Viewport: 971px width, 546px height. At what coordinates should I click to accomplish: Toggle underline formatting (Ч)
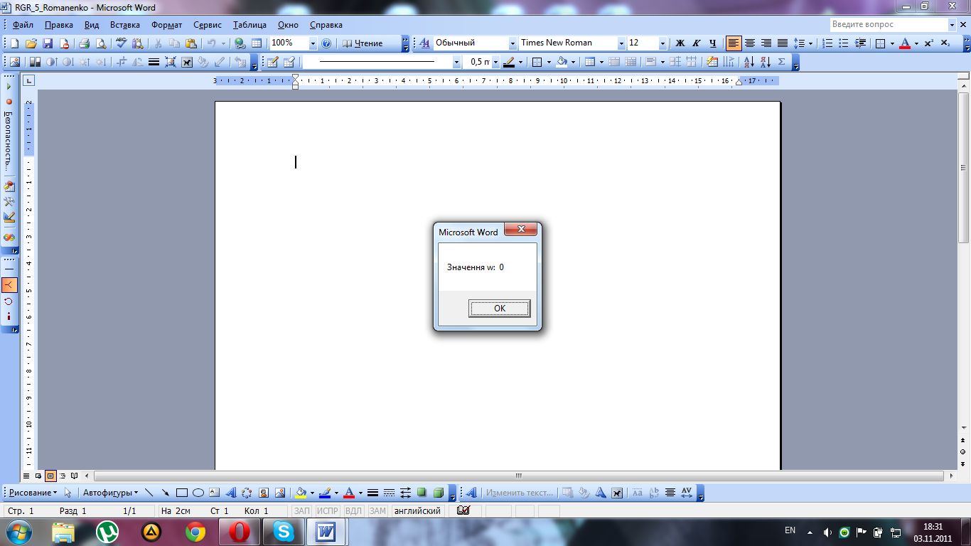coord(712,43)
